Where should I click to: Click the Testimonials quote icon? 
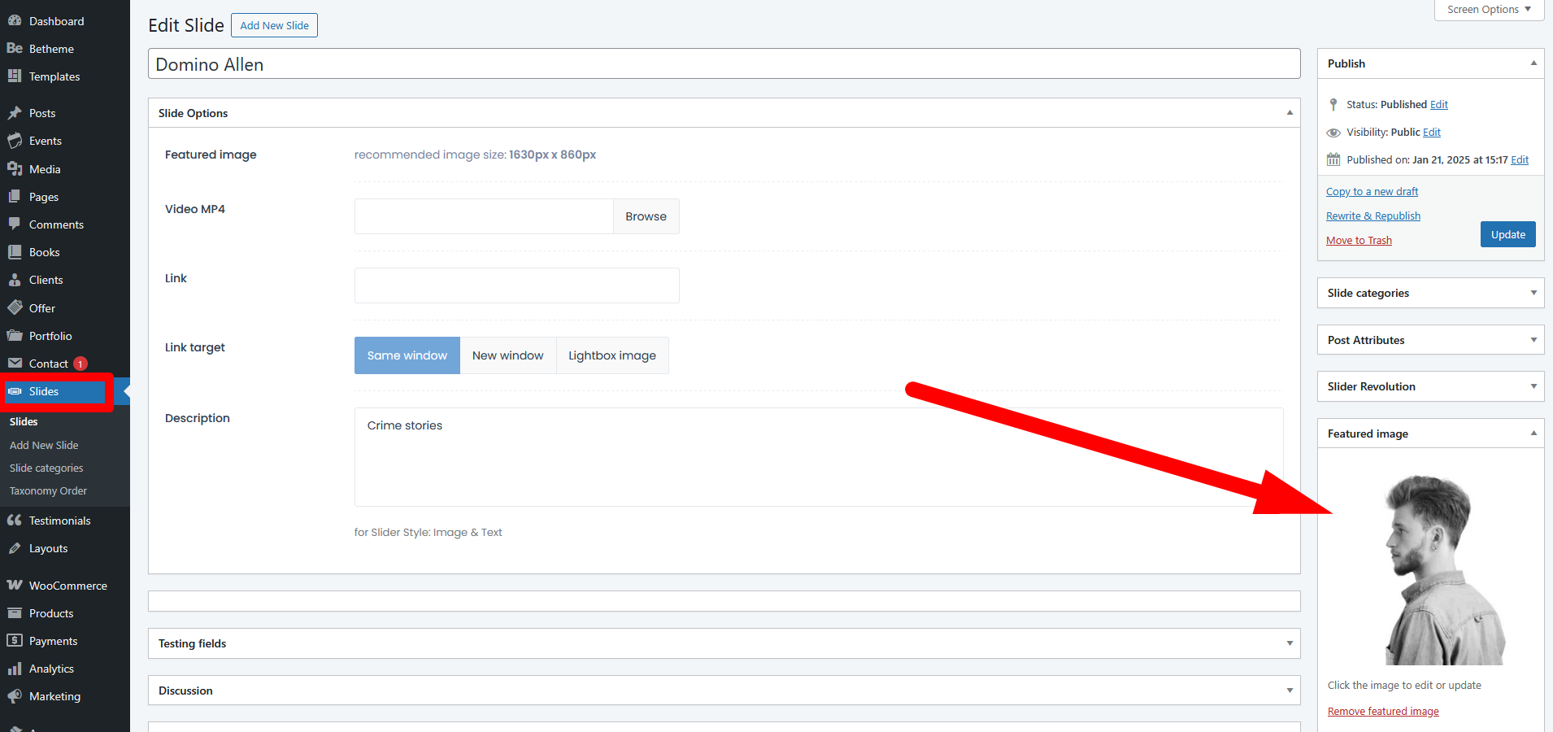pyautogui.click(x=15, y=521)
